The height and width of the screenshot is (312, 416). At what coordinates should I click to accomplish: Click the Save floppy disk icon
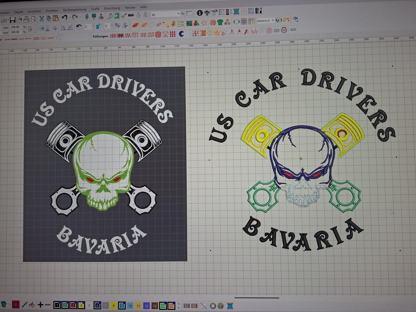coord(12,19)
